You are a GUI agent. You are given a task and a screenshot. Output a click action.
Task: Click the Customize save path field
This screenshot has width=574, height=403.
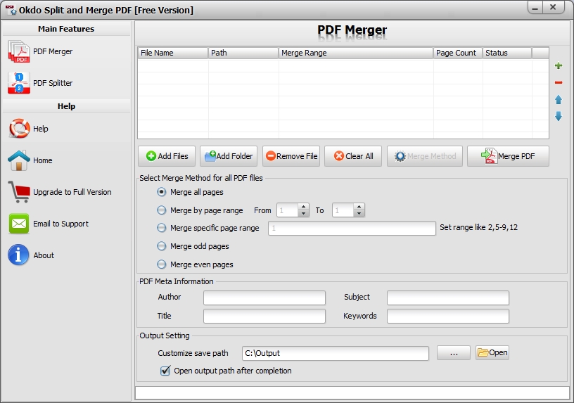[336, 353]
